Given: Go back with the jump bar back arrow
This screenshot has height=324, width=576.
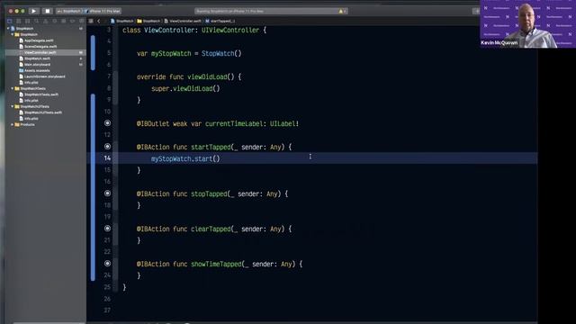Looking at the screenshot, I should [99, 21].
